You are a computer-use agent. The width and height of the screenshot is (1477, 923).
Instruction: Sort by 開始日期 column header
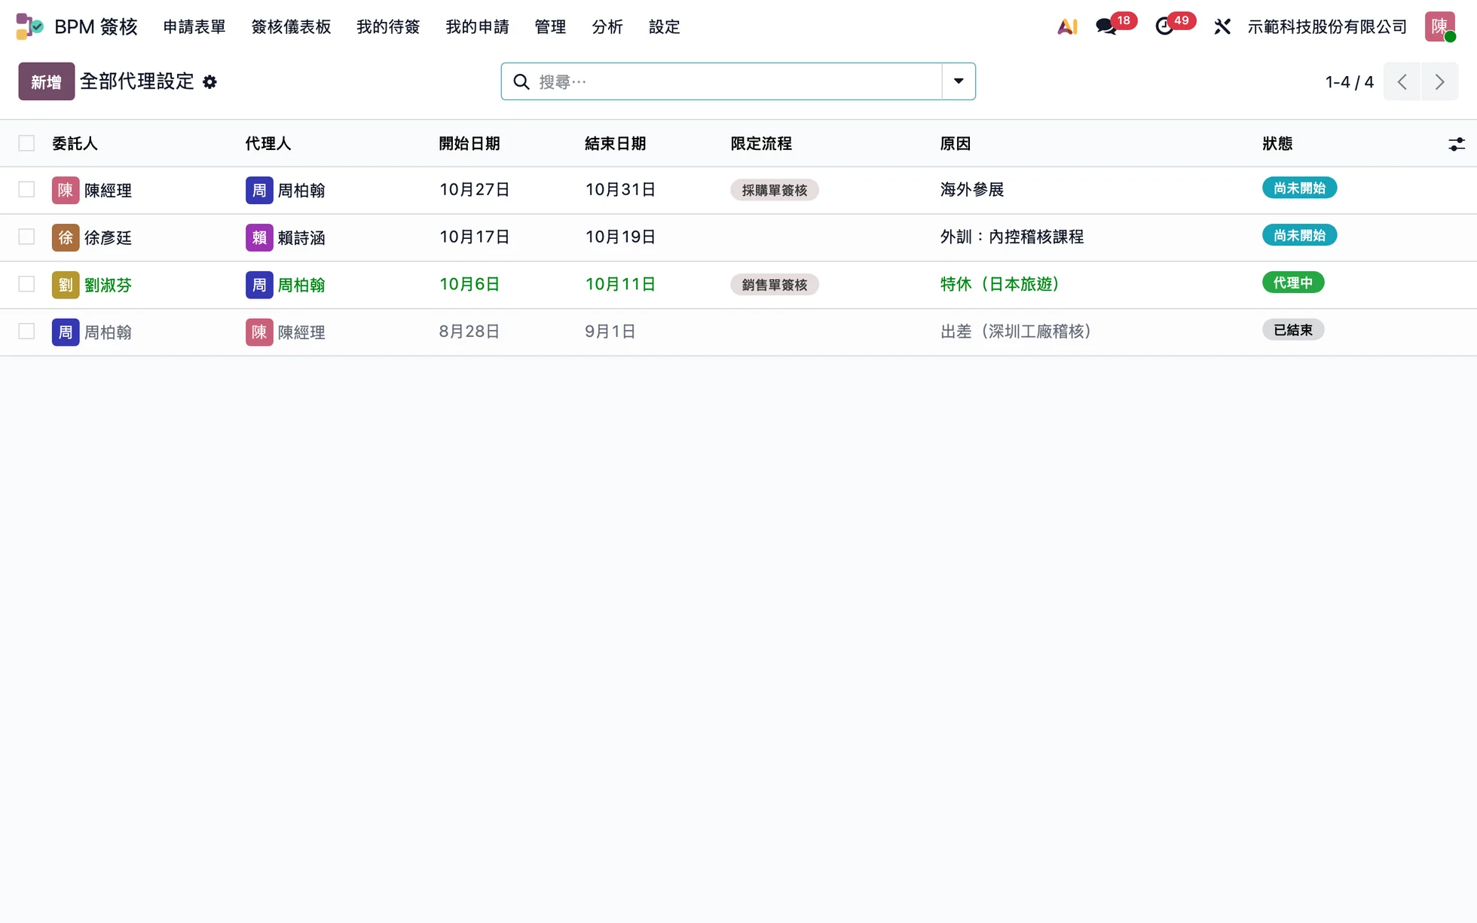pos(469,144)
